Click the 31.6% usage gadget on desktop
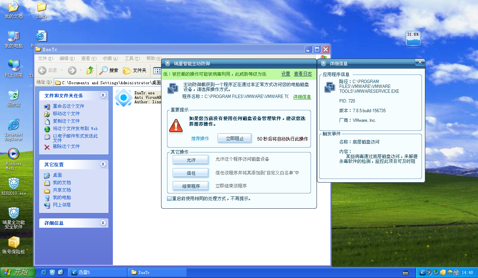Image resolution: width=478 pixels, height=278 pixels. [x=413, y=38]
